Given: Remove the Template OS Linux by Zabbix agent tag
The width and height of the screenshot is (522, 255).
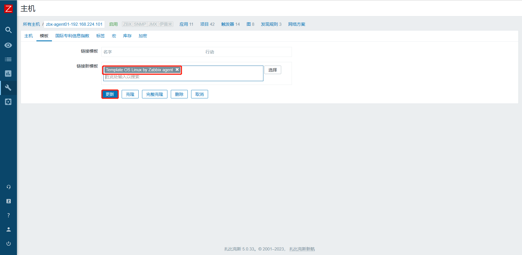Looking at the screenshot, I should tap(177, 70).
